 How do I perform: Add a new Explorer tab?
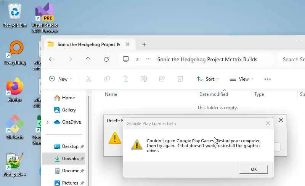coord(144,45)
